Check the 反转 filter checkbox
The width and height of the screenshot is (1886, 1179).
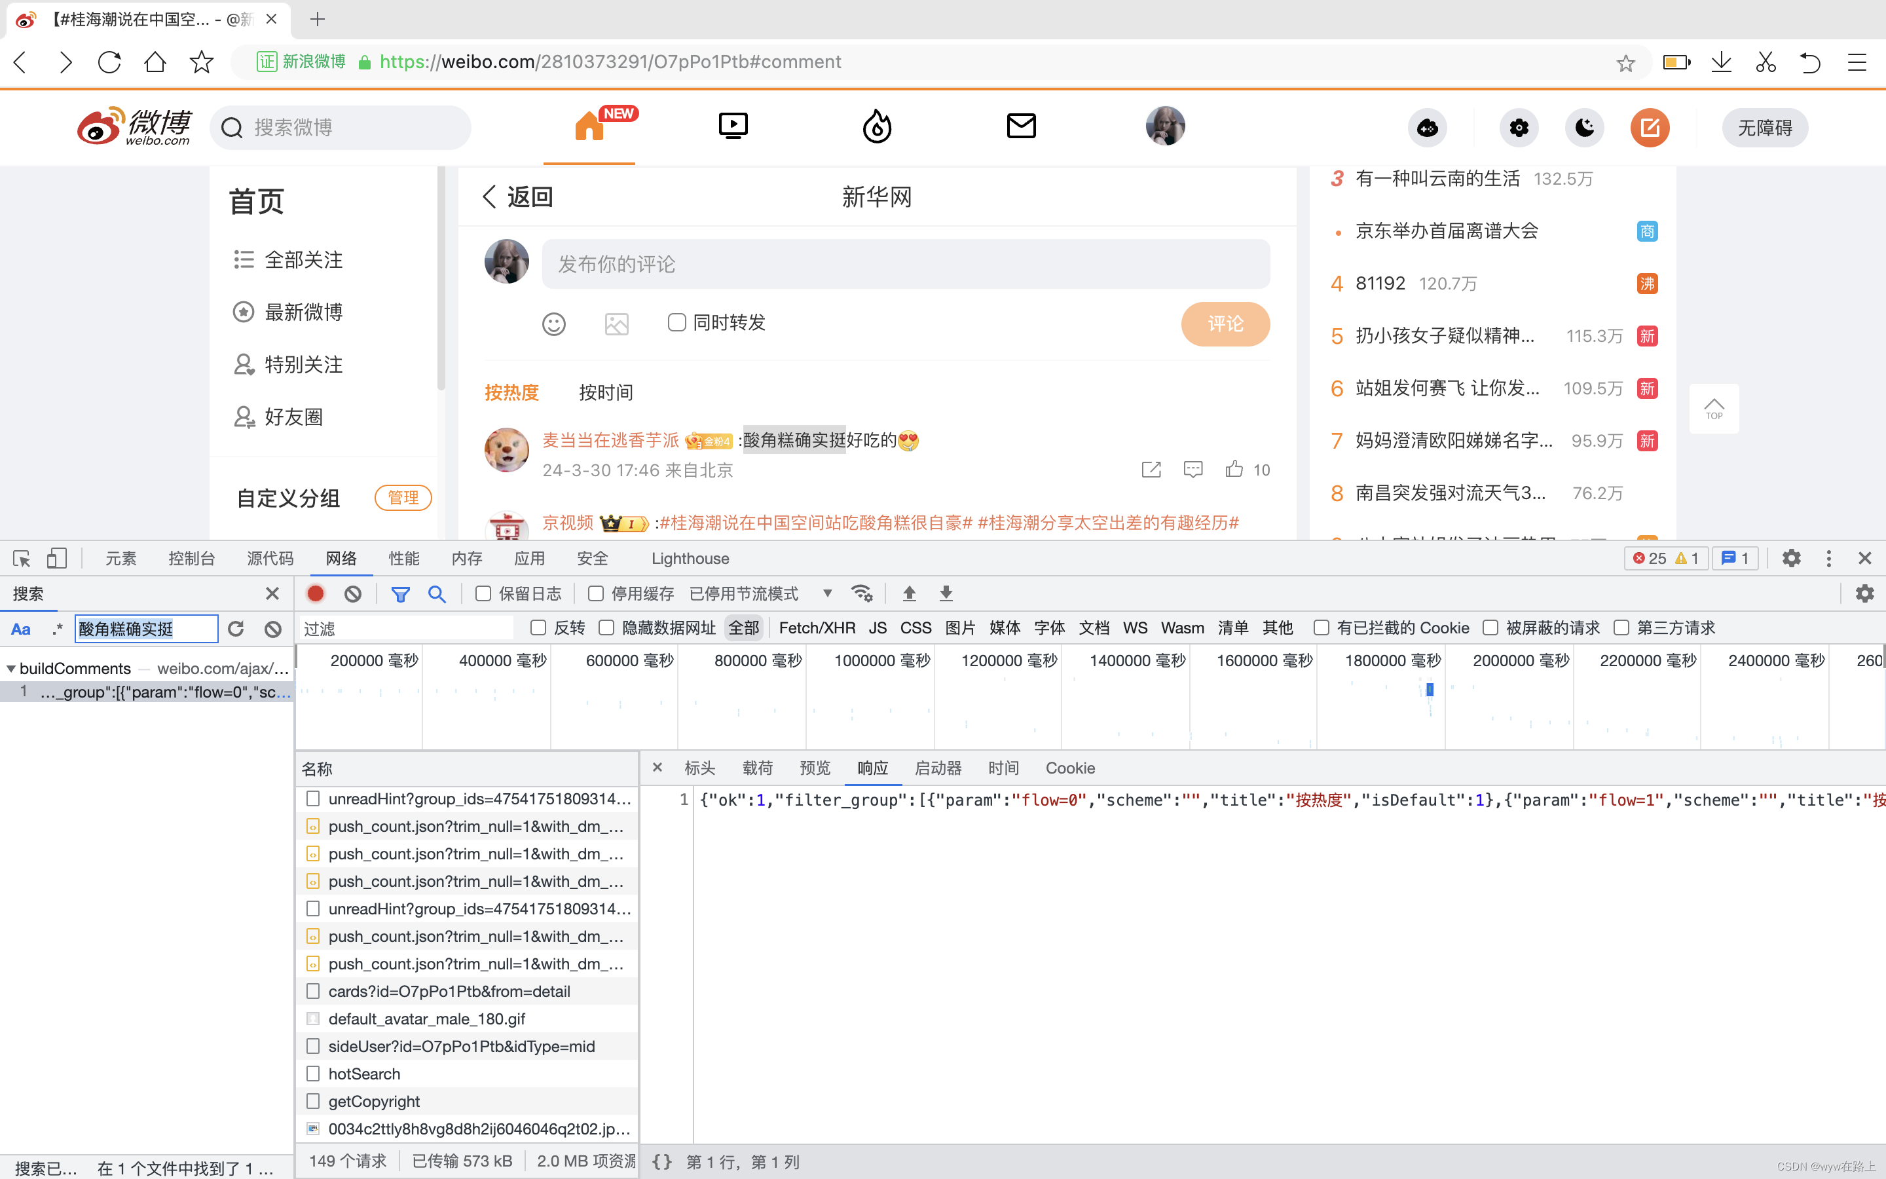[x=538, y=627]
